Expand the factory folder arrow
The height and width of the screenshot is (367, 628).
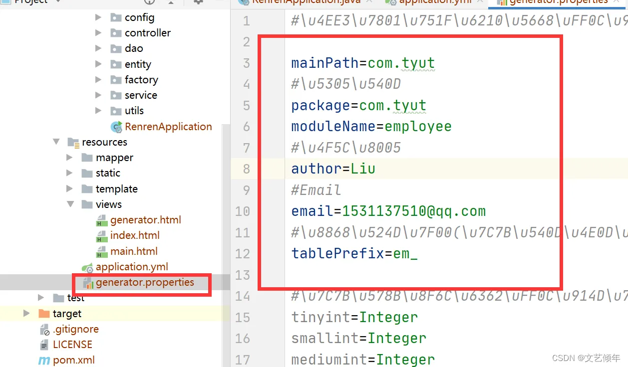pos(98,80)
